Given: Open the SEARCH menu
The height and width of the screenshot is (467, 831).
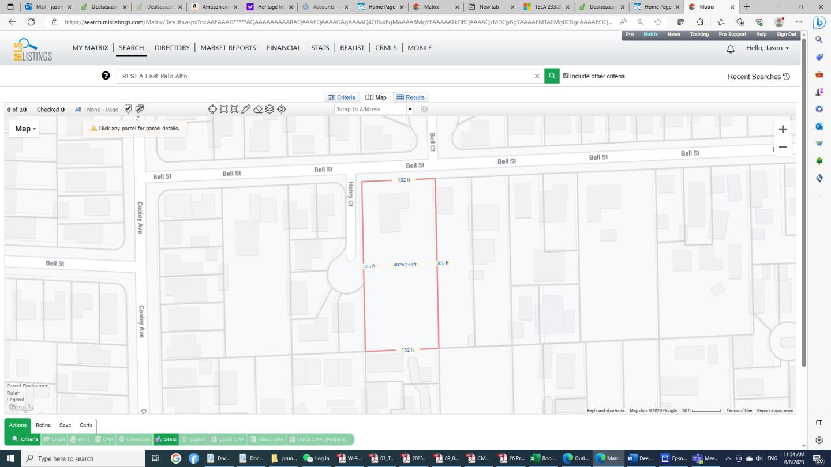Looking at the screenshot, I should [131, 48].
